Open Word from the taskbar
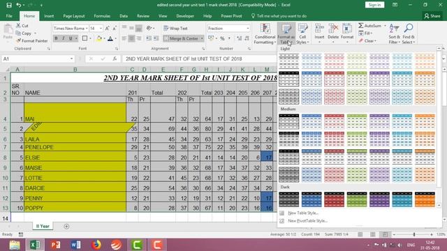 tap(76, 245)
